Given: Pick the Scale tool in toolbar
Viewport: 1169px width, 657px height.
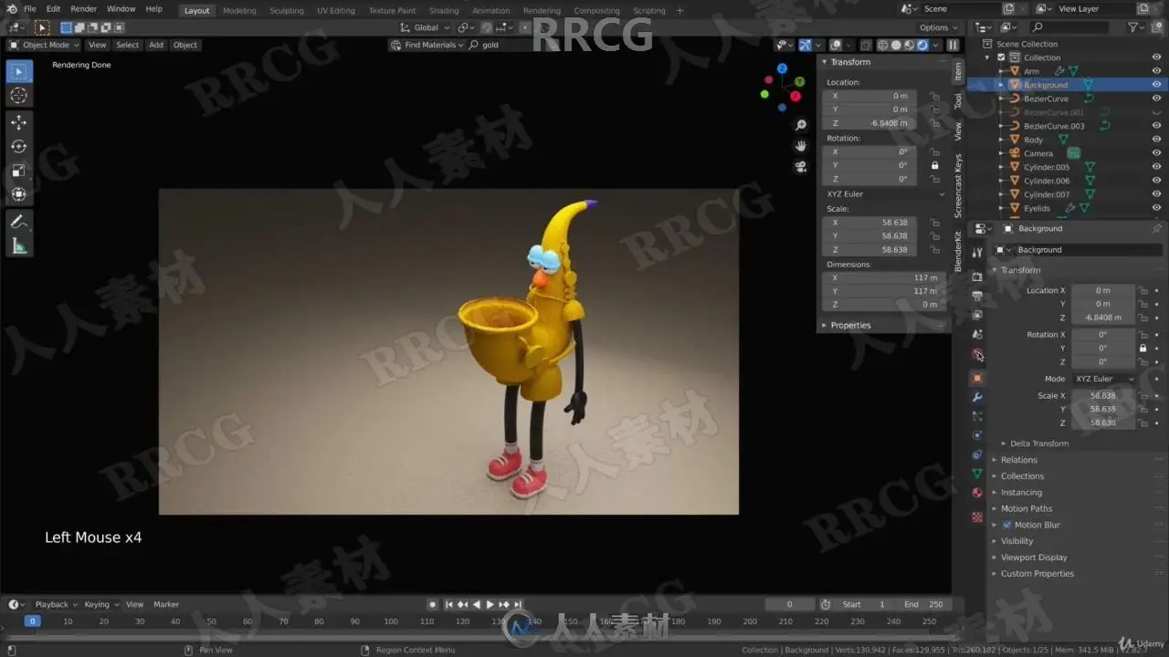Looking at the screenshot, I should point(19,171).
